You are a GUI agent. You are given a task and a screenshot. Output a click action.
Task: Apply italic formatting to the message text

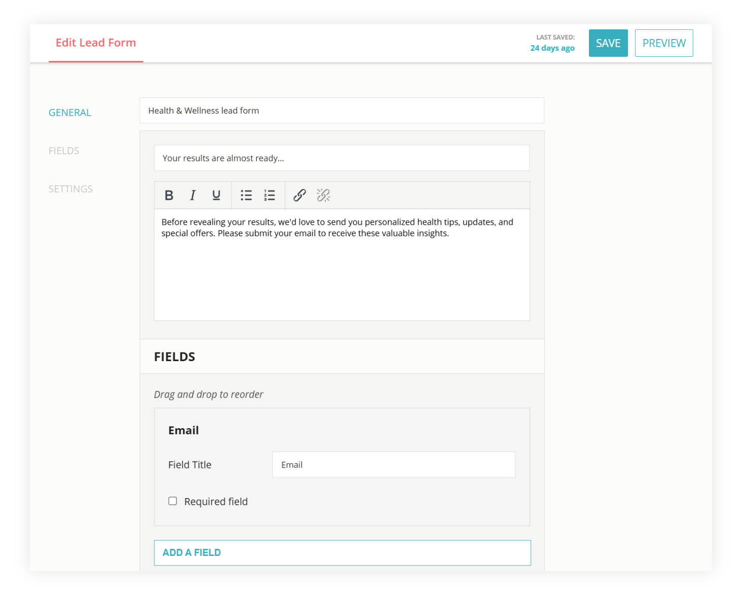click(193, 195)
